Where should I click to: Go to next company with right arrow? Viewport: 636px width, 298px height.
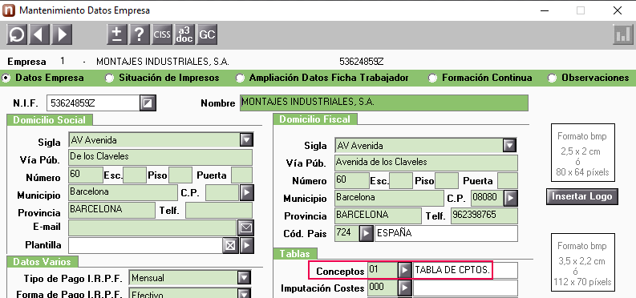tap(62, 34)
